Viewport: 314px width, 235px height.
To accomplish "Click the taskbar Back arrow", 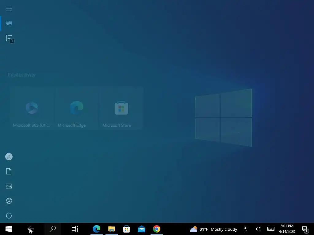I will point(30,229).
